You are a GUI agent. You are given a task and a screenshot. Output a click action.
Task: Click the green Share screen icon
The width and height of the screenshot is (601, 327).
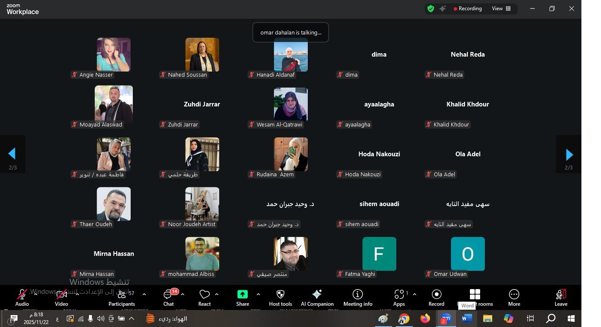(242, 295)
